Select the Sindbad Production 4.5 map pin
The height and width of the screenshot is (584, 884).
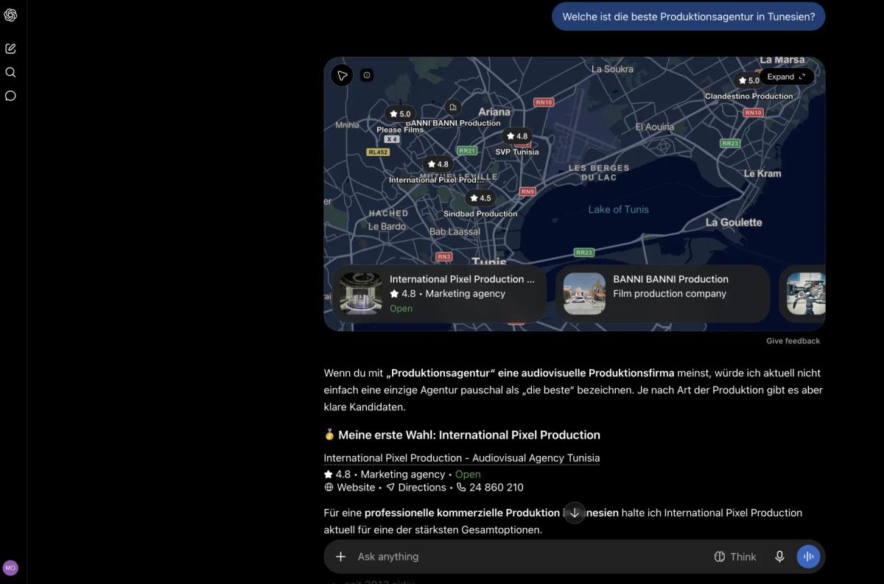click(480, 198)
